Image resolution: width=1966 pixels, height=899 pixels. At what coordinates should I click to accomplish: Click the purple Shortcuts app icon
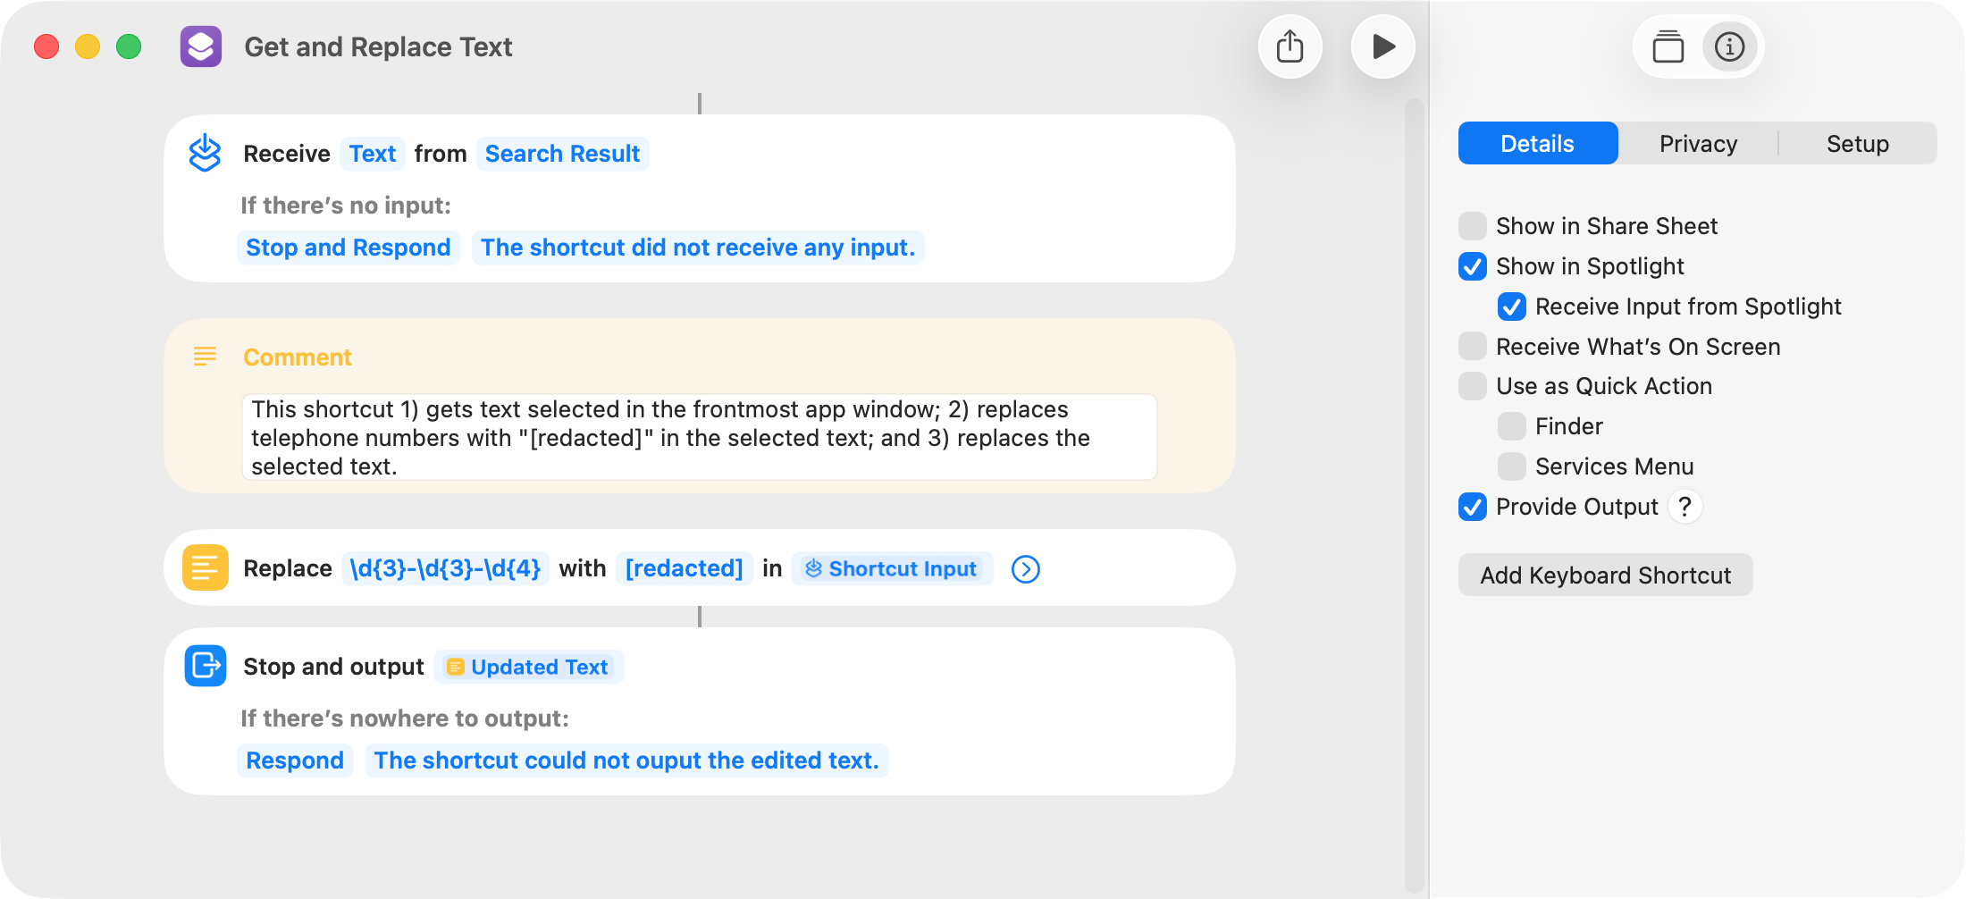(201, 46)
